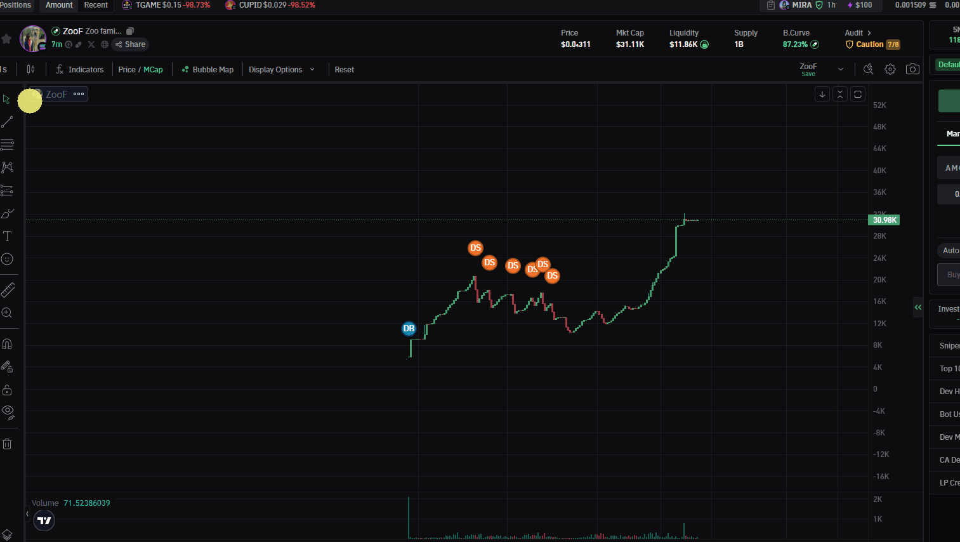This screenshot has height=542, width=960.
Task: Select the Default preset tab
Action: 948,65
